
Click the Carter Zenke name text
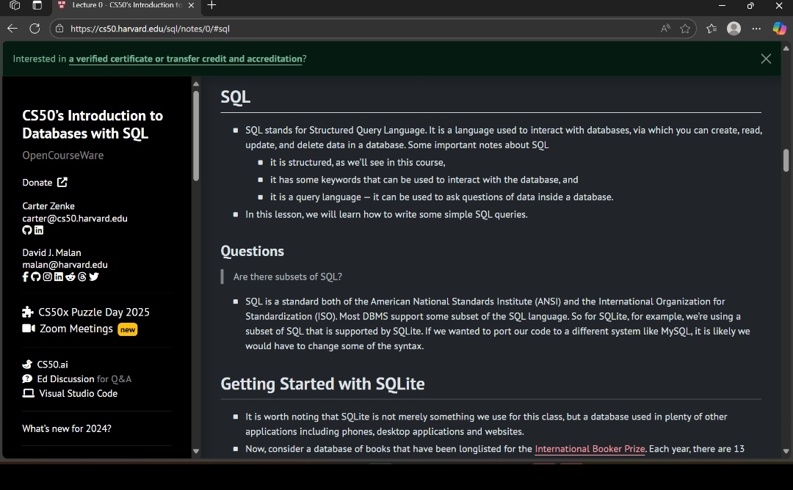pyautogui.click(x=48, y=206)
